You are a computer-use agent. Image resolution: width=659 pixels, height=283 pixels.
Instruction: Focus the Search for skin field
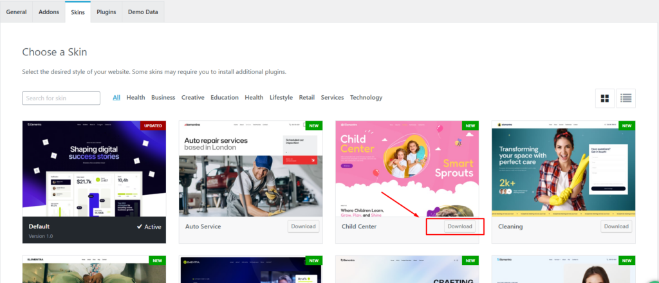tap(61, 98)
